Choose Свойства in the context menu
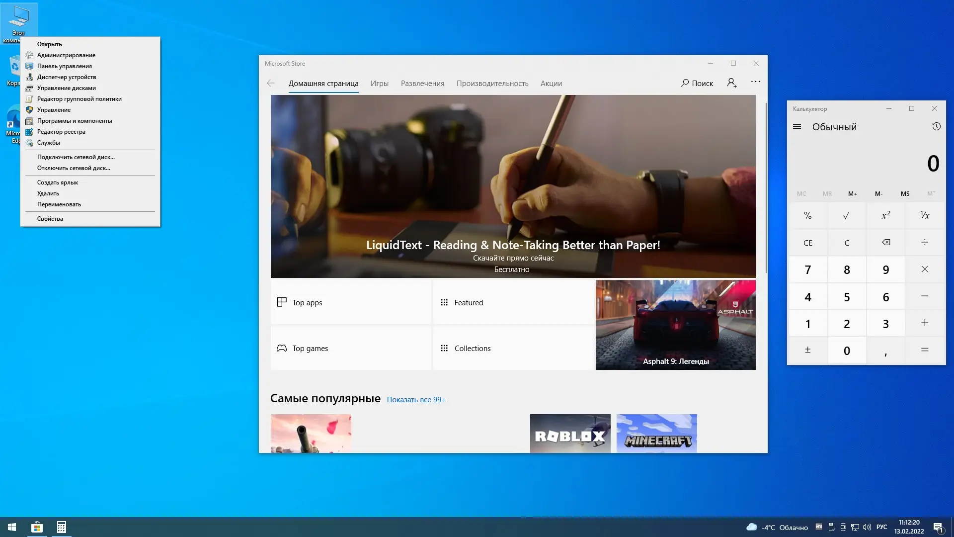This screenshot has width=954, height=537. tap(50, 219)
